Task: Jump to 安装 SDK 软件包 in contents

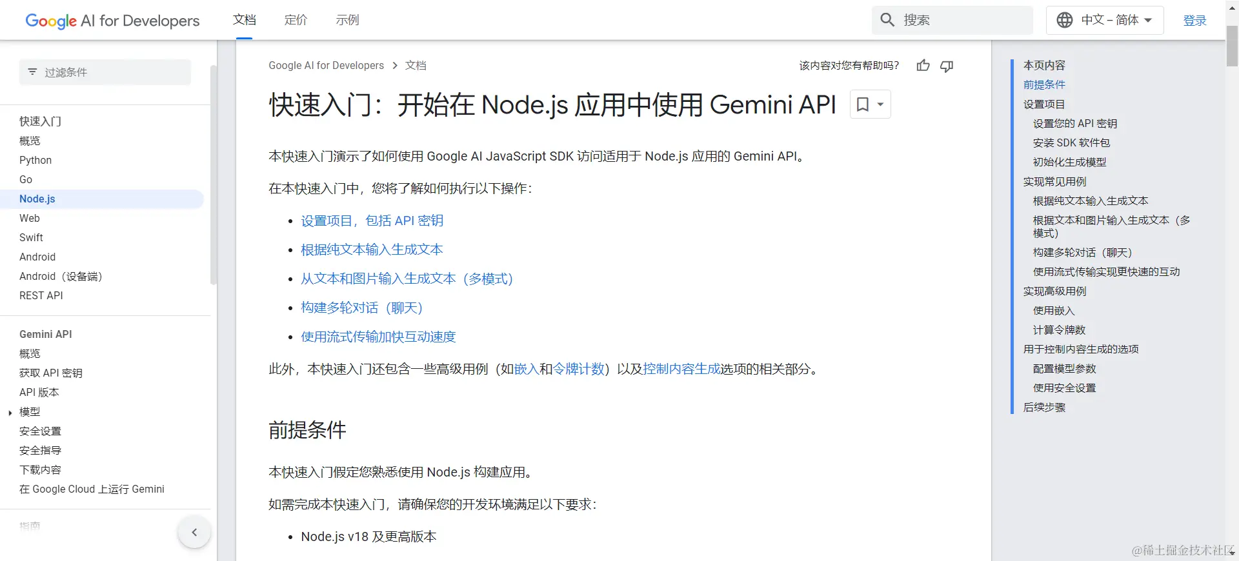Action: [1071, 143]
